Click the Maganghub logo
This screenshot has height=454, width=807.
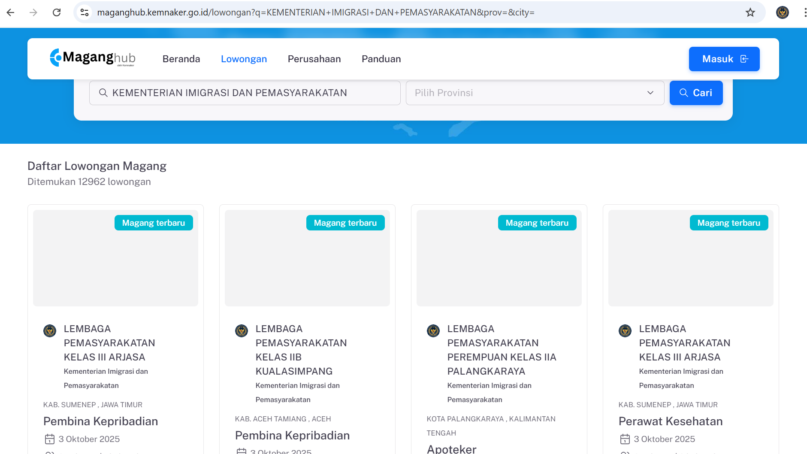tap(93, 58)
